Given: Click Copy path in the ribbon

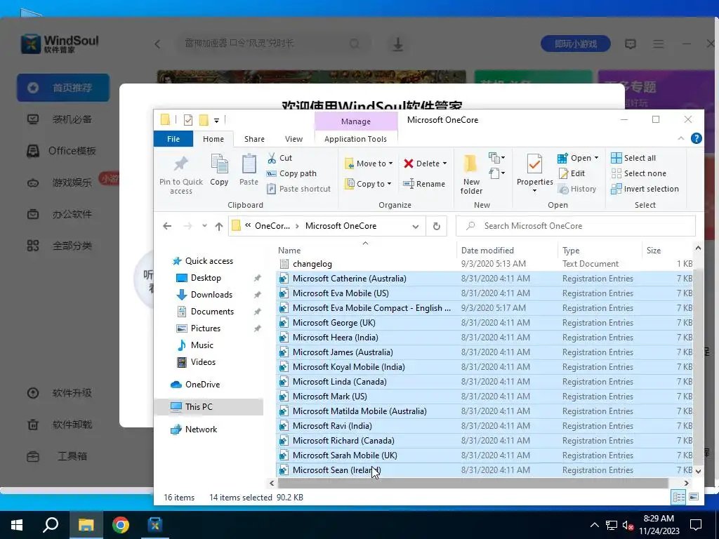Looking at the screenshot, I should click(291, 174).
